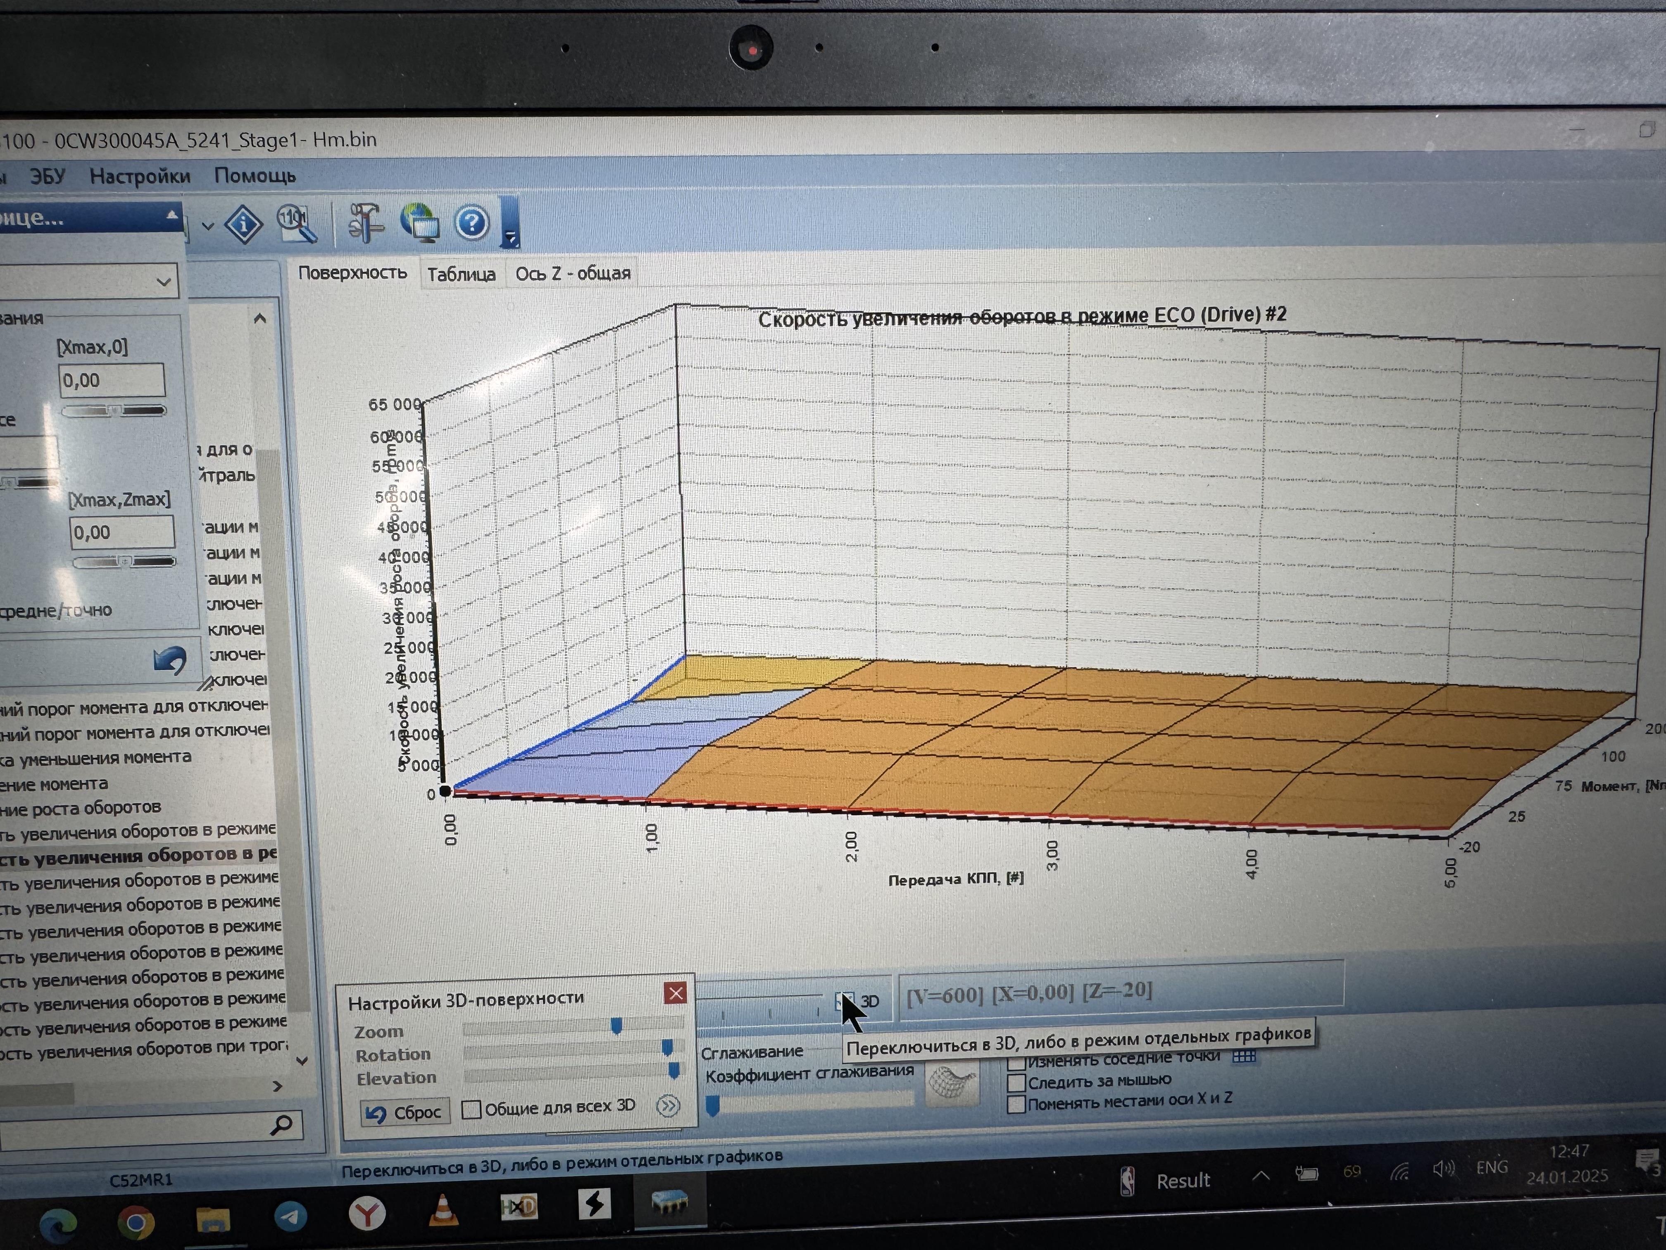Click the scroll down arrow of map list
The width and height of the screenshot is (1666, 1250).
[301, 1060]
